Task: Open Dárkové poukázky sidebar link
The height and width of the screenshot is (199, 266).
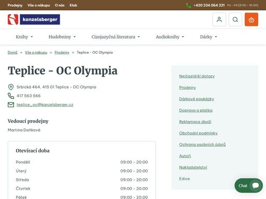Action: coord(196,99)
